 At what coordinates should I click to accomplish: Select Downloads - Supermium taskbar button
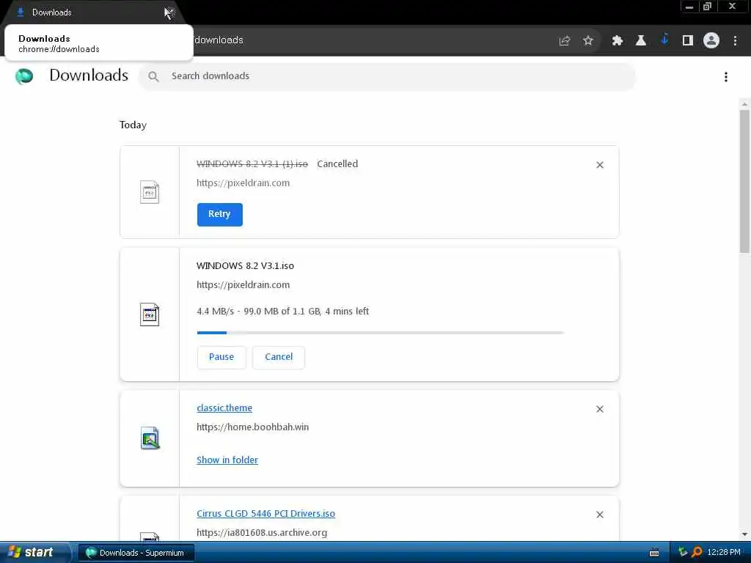(x=136, y=553)
